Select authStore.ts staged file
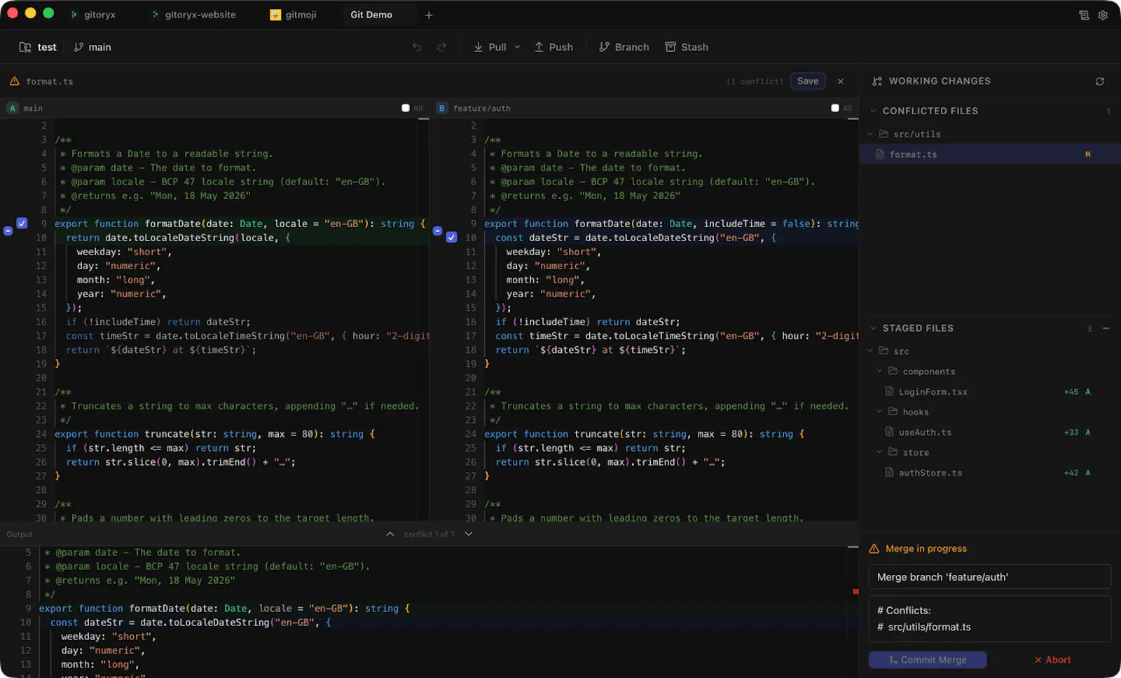The image size is (1121, 678). click(990, 473)
